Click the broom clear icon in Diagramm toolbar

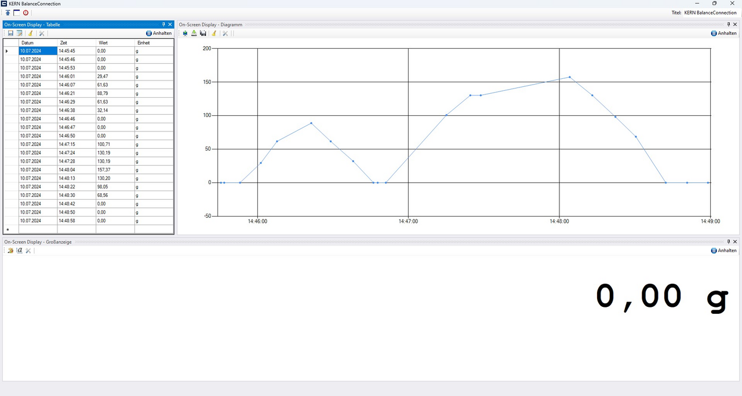pyautogui.click(x=214, y=34)
